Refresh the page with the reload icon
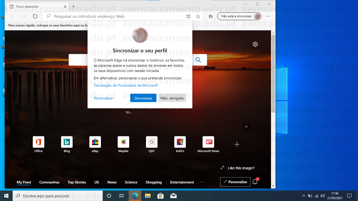Image resolution: width=358 pixels, height=201 pixels. pyautogui.click(x=35, y=16)
